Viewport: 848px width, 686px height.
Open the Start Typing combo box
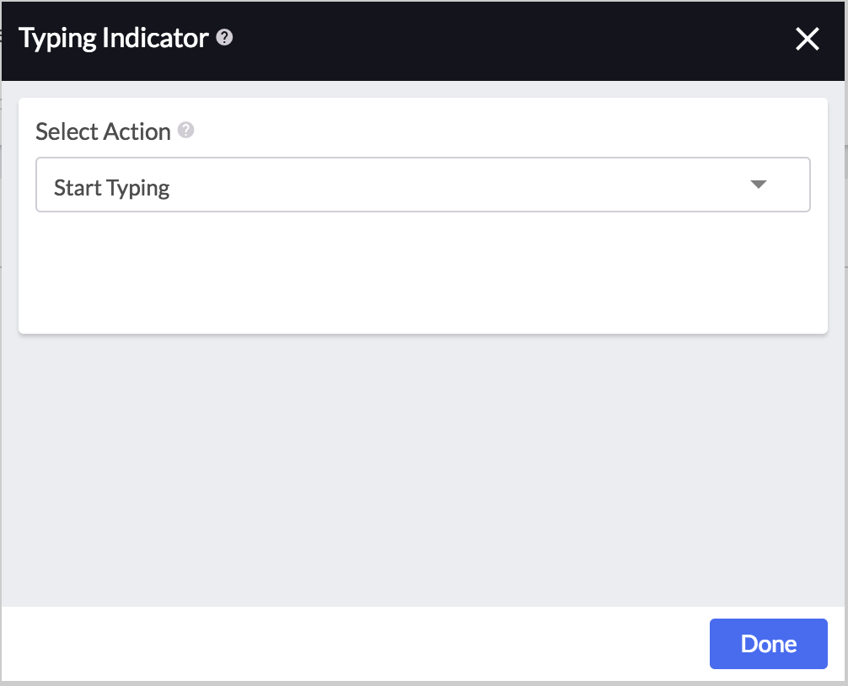point(423,185)
